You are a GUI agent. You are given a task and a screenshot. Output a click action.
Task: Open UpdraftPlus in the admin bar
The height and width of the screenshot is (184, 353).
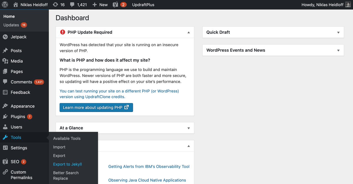coord(143,5)
